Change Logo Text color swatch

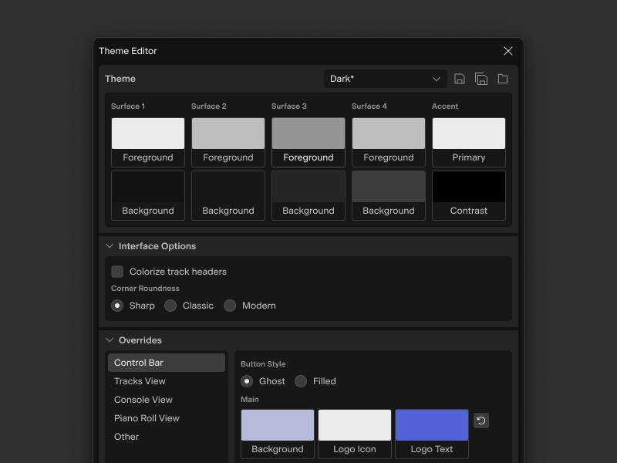coord(432,434)
